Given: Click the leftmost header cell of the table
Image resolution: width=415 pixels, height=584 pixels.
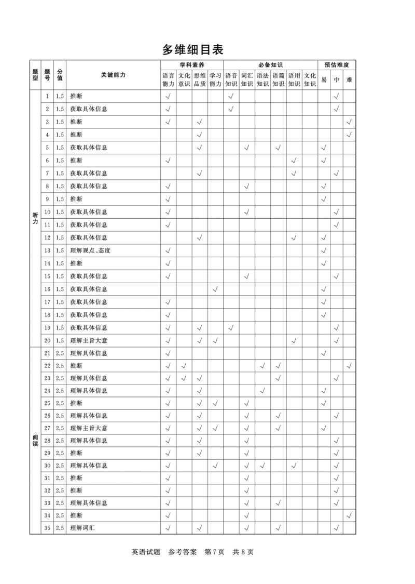Looking at the screenshot, I should pyautogui.click(x=35, y=76).
